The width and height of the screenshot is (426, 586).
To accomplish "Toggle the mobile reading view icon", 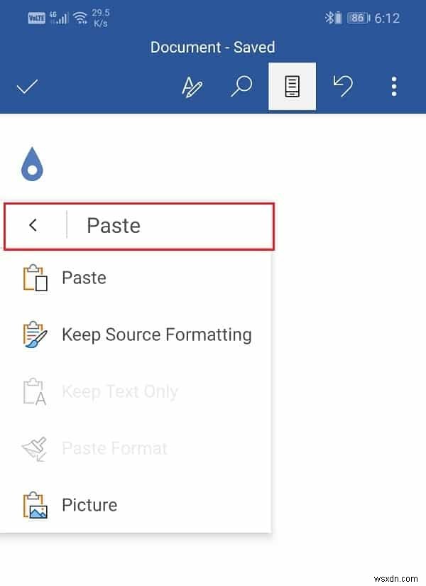I will (292, 87).
